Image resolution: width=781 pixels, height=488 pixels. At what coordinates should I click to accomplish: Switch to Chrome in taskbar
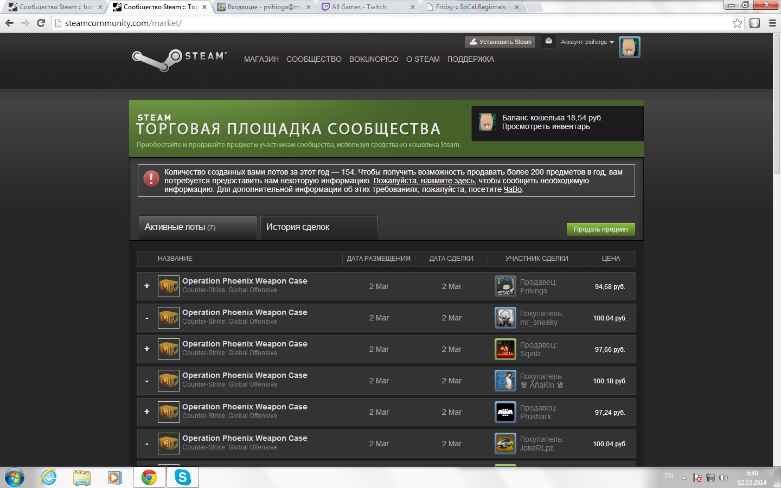coord(149,477)
